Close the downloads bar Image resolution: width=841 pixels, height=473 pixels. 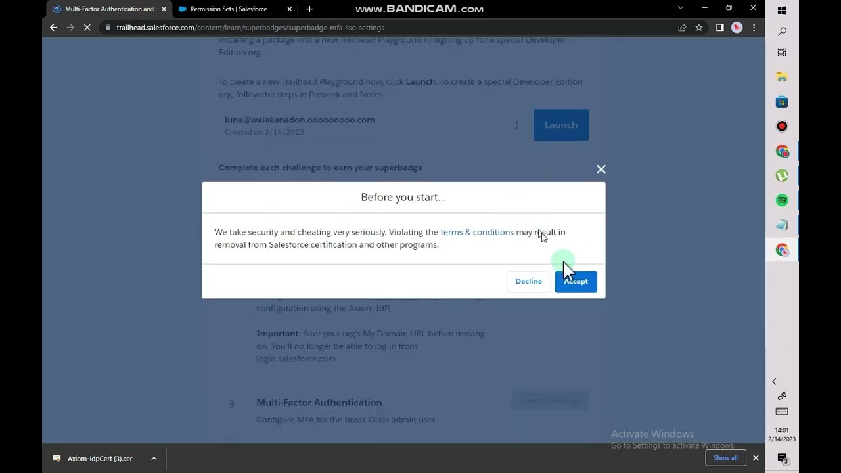click(756, 458)
